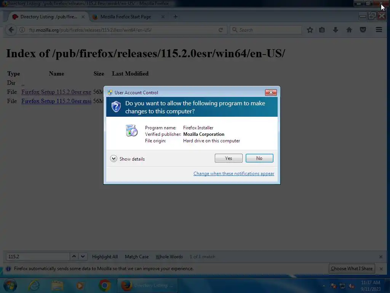
Task: Click the site info icon in address bar
Action: click(x=22, y=30)
